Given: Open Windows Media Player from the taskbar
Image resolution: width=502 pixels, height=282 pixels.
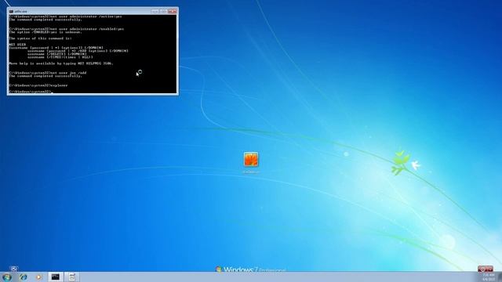Looking at the screenshot, I should tap(38, 277).
